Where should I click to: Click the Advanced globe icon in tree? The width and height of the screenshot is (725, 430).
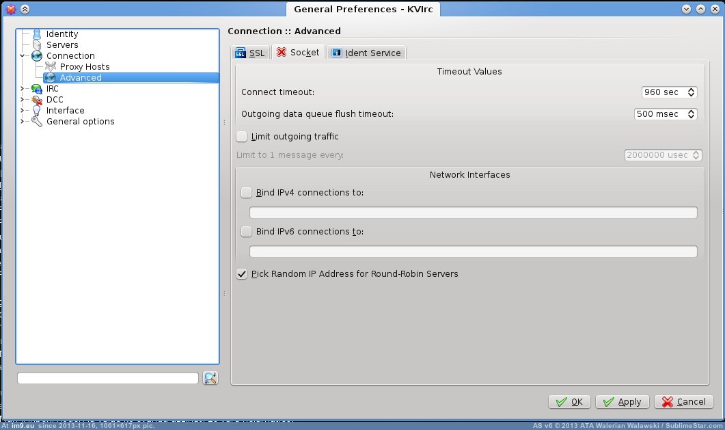(x=51, y=78)
